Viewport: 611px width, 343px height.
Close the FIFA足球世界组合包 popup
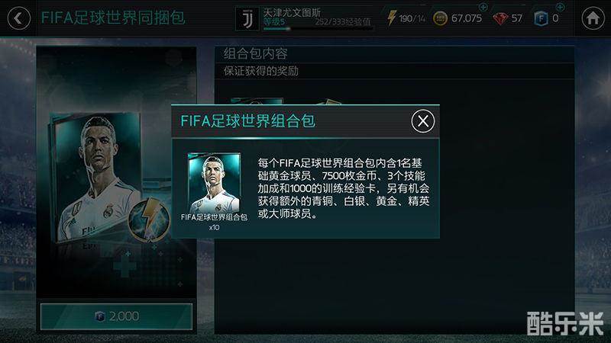coord(423,121)
